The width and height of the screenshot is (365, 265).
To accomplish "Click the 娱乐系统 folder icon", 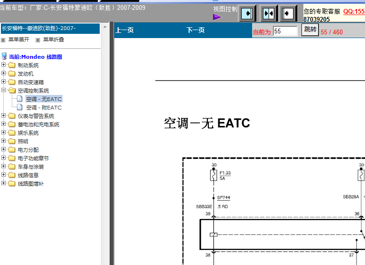I will (12, 132).
